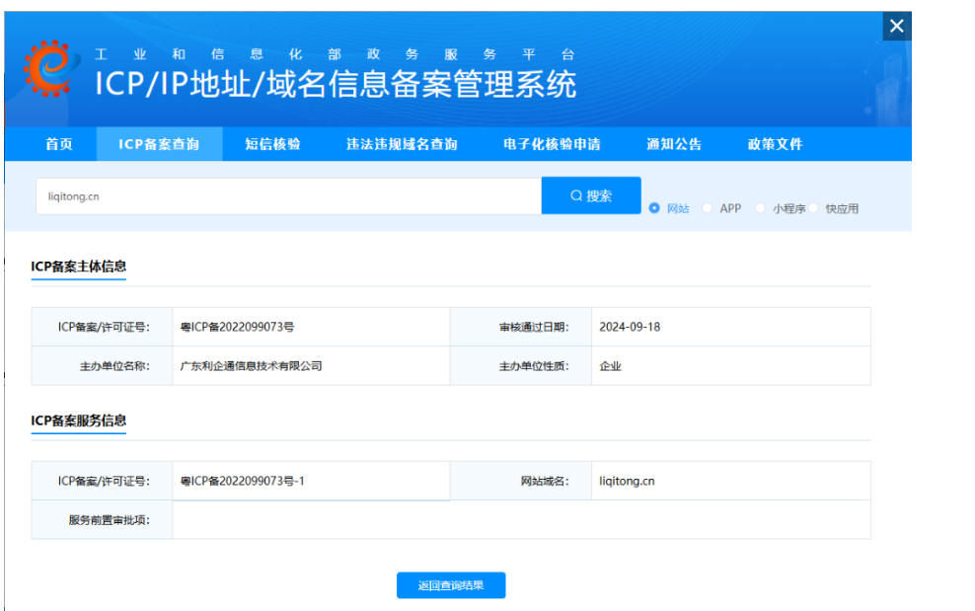Click company name 广东利企通信息技术有限公司
The height and width of the screenshot is (611, 975).
click(x=251, y=366)
